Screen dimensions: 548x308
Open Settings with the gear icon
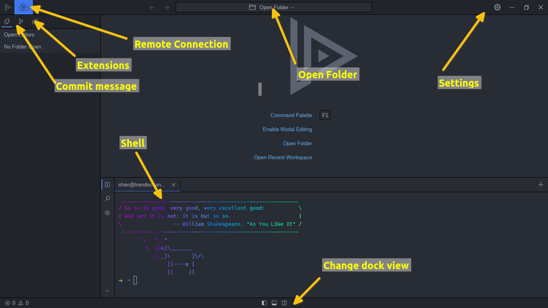(x=497, y=7)
